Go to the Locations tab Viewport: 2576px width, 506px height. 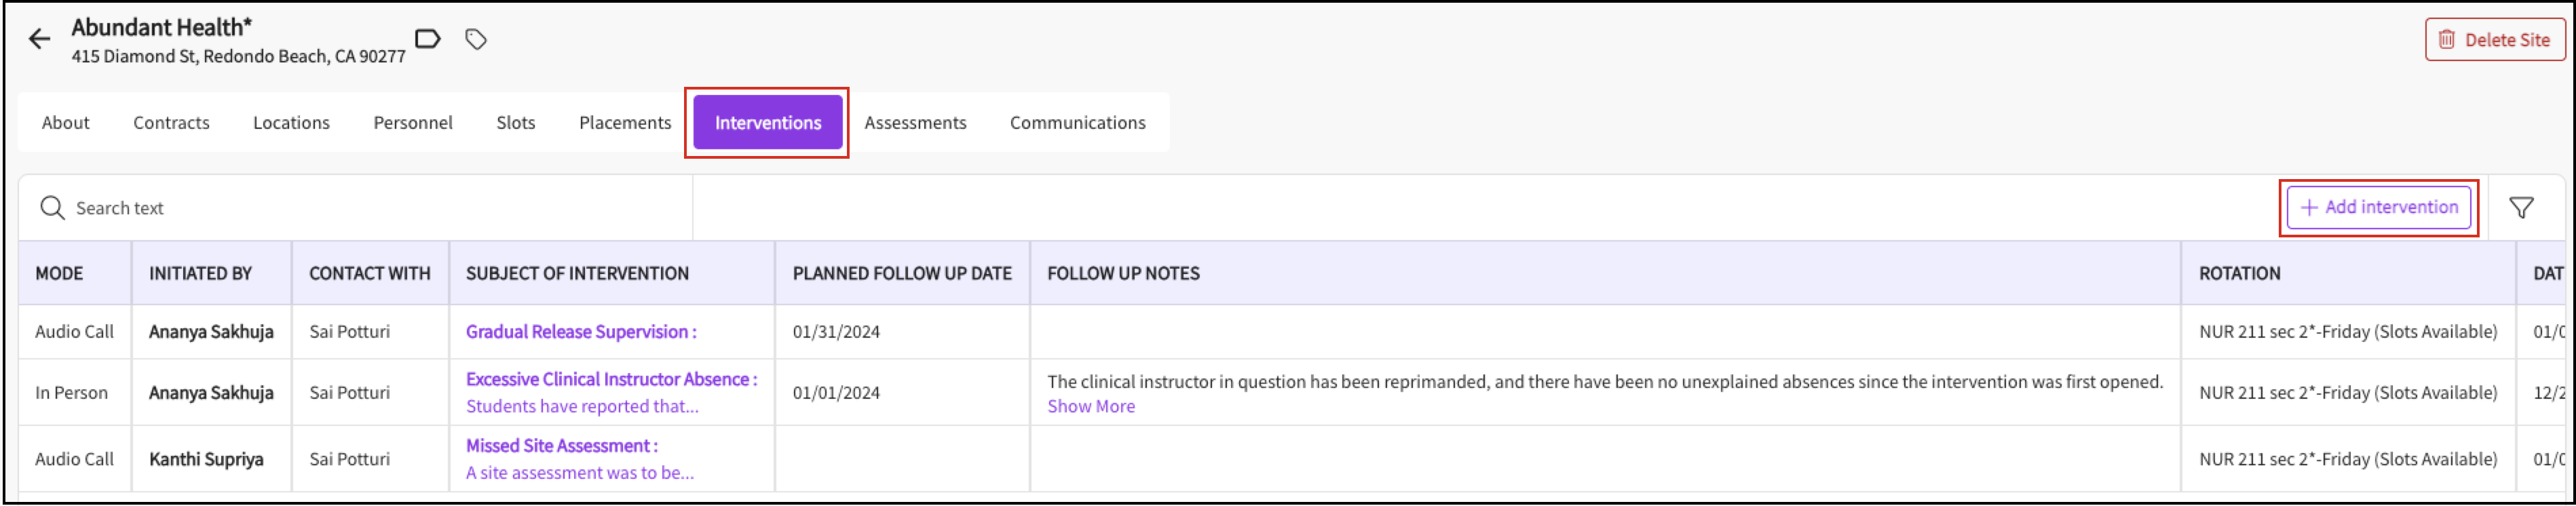[291, 123]
